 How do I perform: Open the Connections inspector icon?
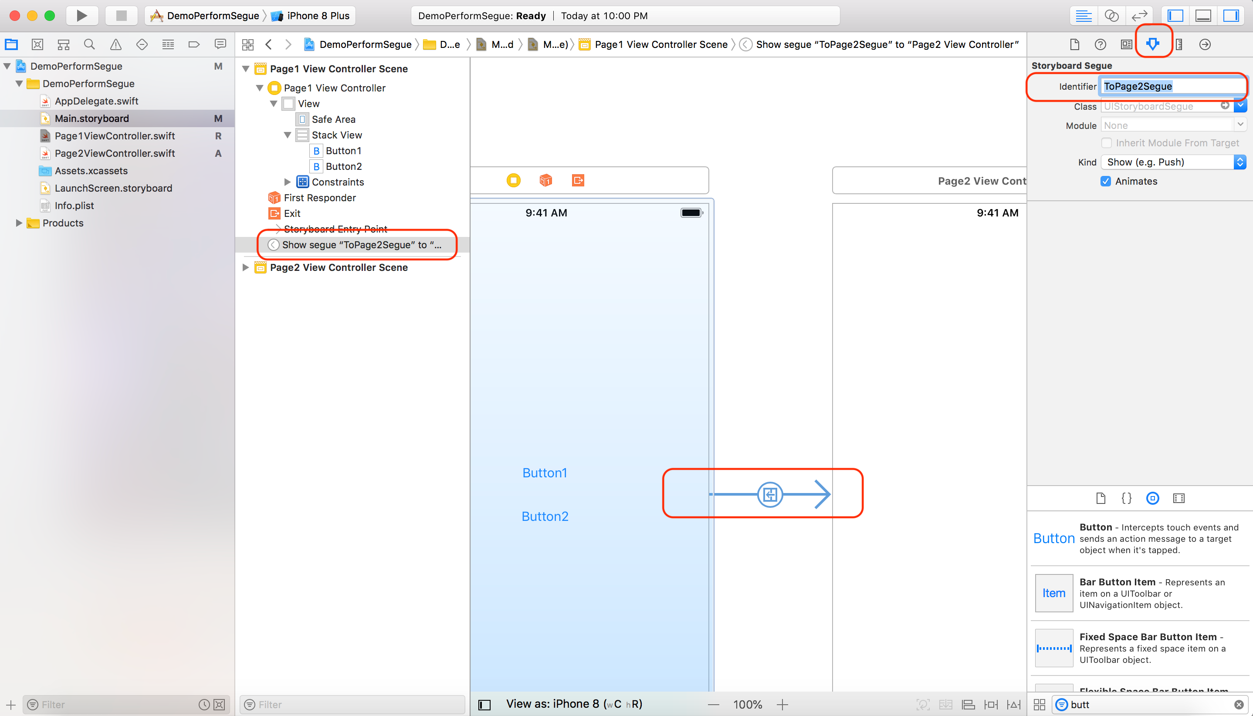coord(1205,44)
